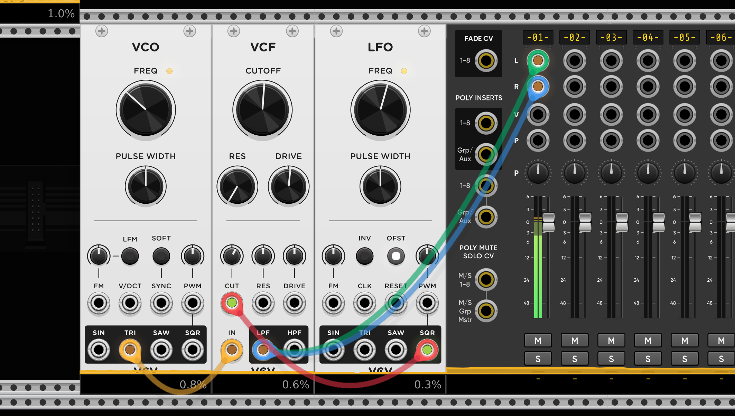This screenshot has height=416, width=735.
Task: Select the -03- channel label on the mixer
Action: point(611,37)
